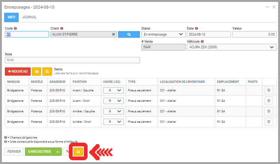The image size is (280, 164).
Task: Switch to the JOURNAL tab
Action: click(29, 17)
